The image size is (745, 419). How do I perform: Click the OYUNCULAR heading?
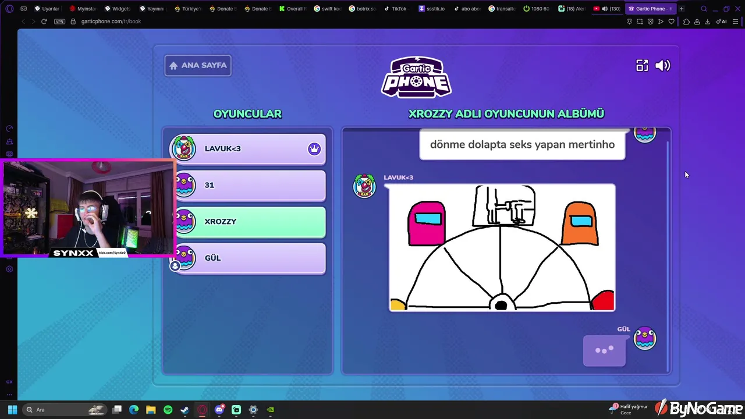247,114
